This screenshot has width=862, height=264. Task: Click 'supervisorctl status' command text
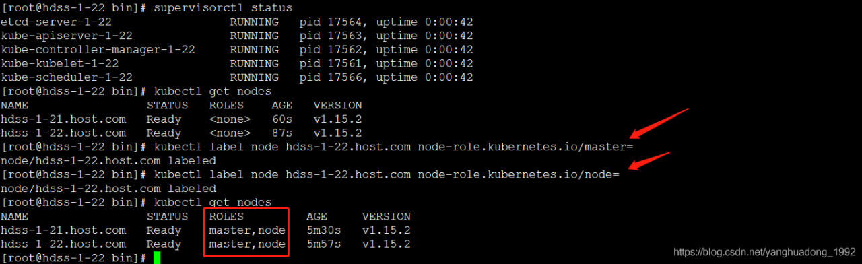click(223, 8)
